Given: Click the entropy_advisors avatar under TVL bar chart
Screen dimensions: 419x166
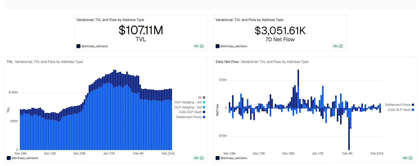Looking at the screenshot, I should point(9,158).
